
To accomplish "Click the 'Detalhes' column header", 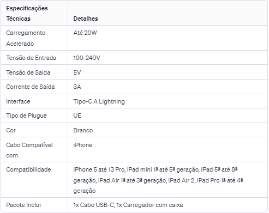I will [86, 19].
